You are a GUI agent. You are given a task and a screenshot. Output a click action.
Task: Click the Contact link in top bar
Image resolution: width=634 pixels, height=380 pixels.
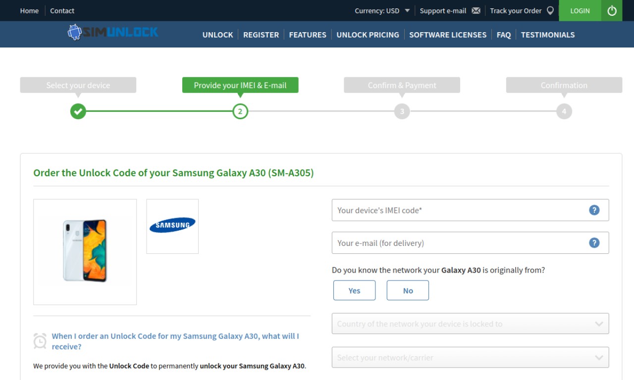coord(62,10)
